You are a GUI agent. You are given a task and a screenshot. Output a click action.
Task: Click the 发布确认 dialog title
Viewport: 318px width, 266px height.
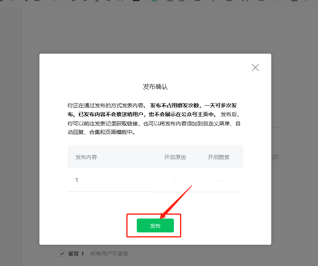(x=155, y=87)
